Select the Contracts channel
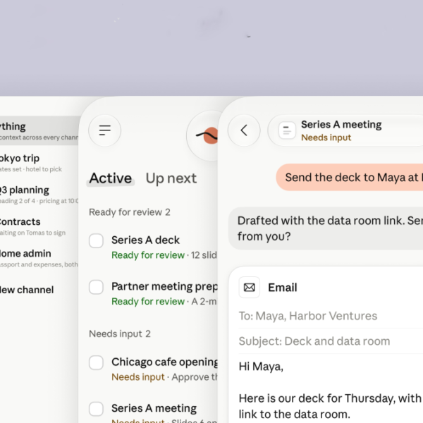This screenshot has height=423, width=423. click(x=39, y=226)
